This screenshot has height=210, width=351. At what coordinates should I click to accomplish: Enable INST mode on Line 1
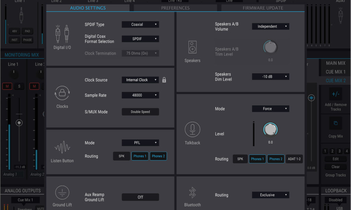(14, 40)
